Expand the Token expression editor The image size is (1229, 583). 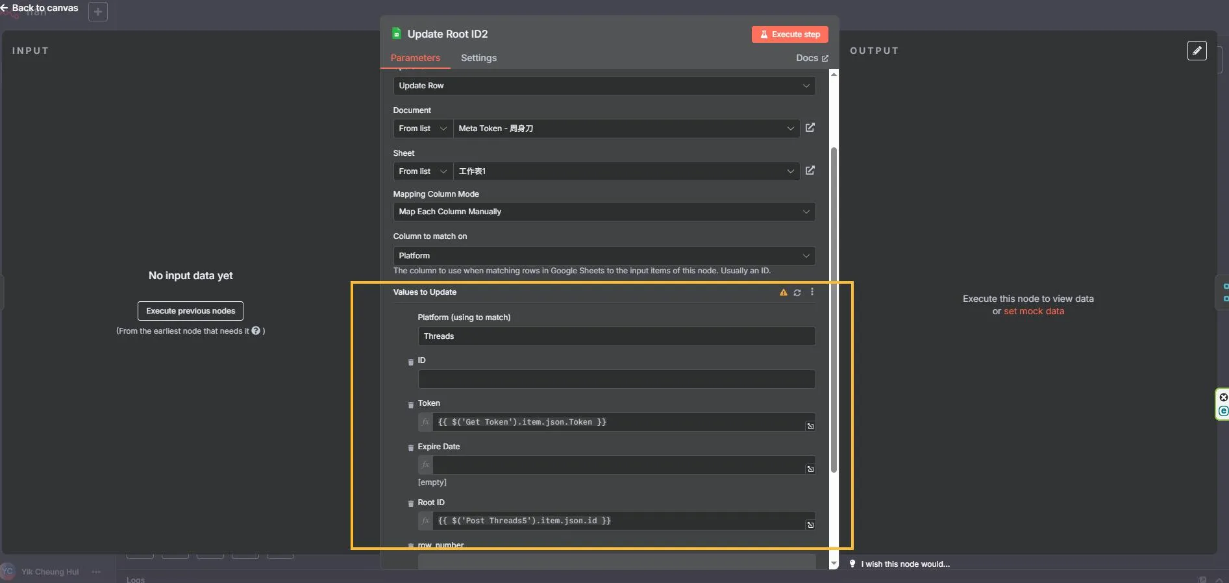click(810, 427)
